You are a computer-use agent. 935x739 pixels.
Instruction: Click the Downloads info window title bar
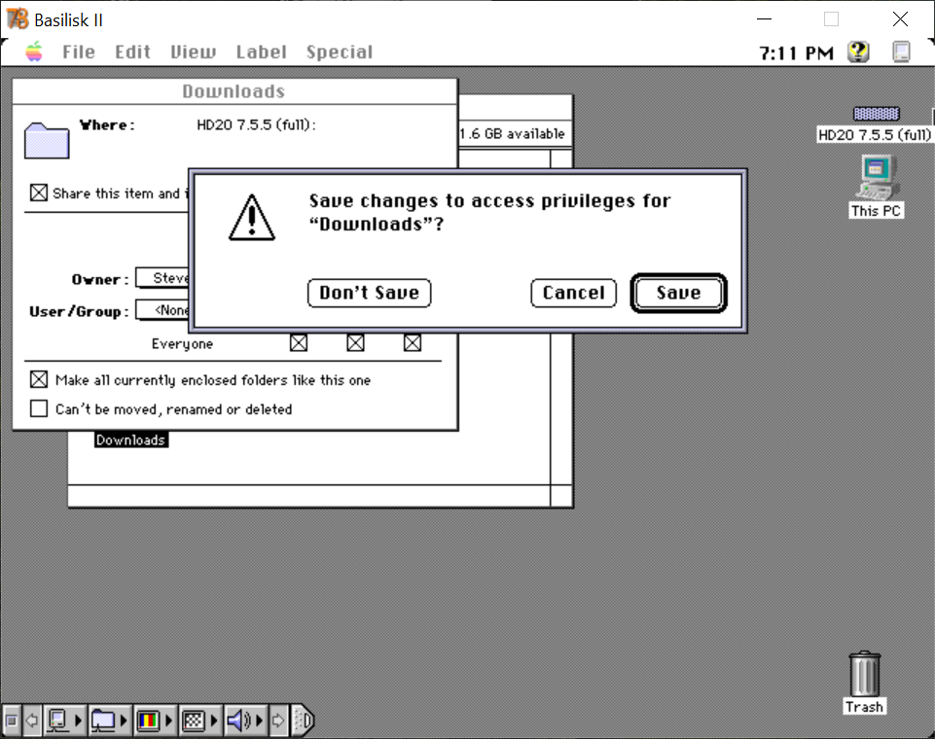click(234, 91)
